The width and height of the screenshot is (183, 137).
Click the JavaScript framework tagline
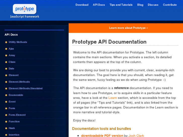click(25, 17)
